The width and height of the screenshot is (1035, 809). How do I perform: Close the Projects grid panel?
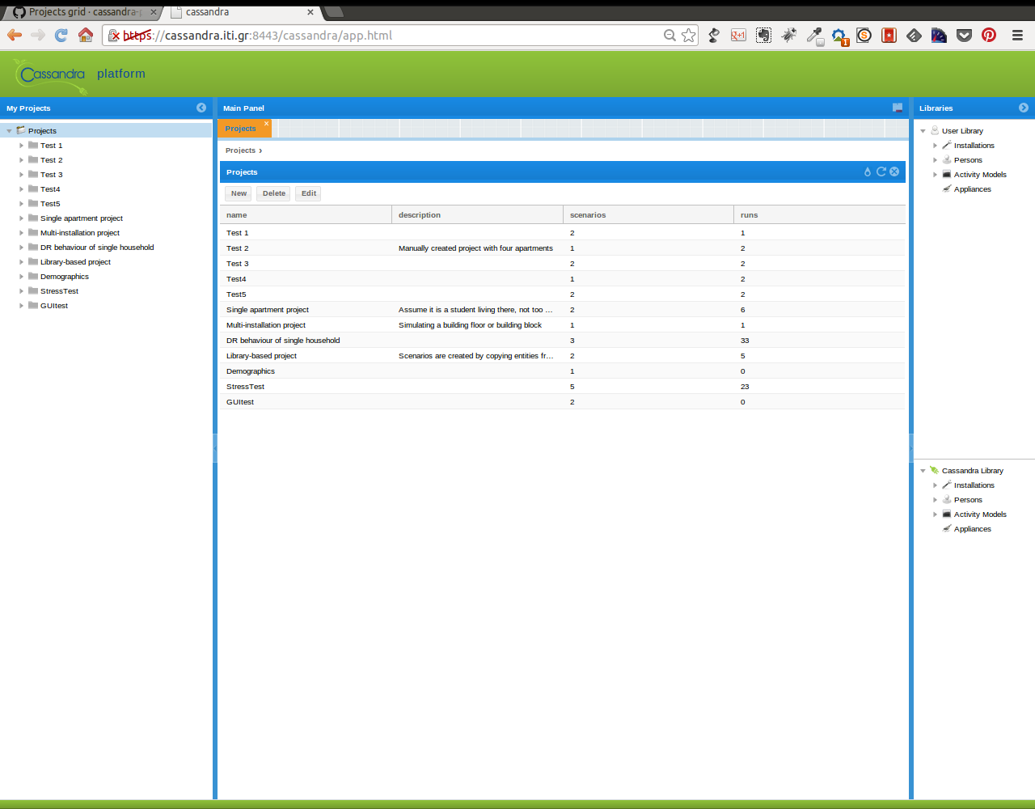tap(894, 172)
